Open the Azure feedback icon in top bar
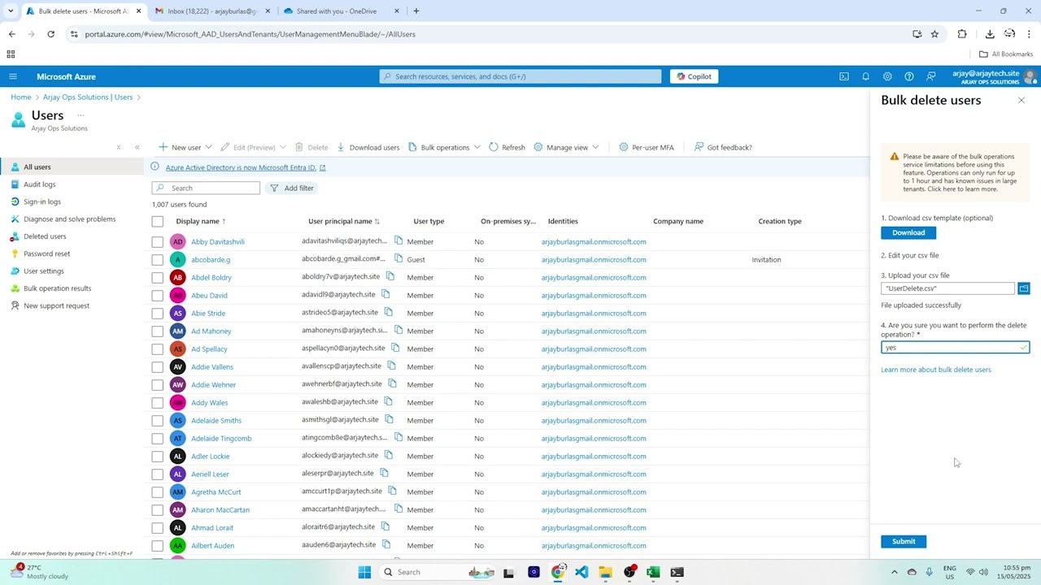 tap(931, 76)
